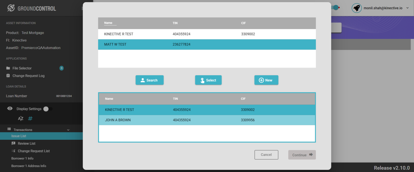Click the GroundControl logo icon

point(11,8)
